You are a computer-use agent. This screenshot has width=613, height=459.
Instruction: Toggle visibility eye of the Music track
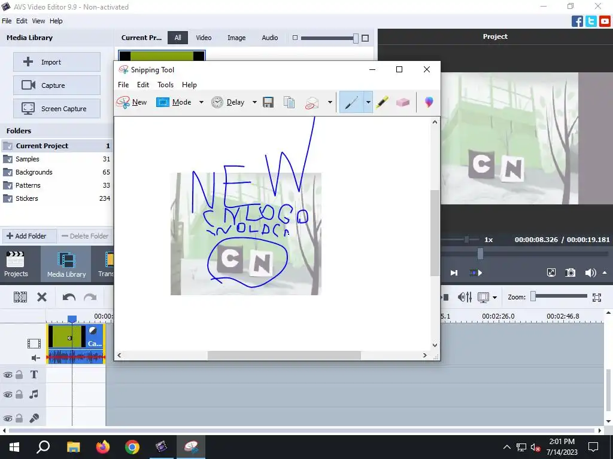[x=7, y=394]
